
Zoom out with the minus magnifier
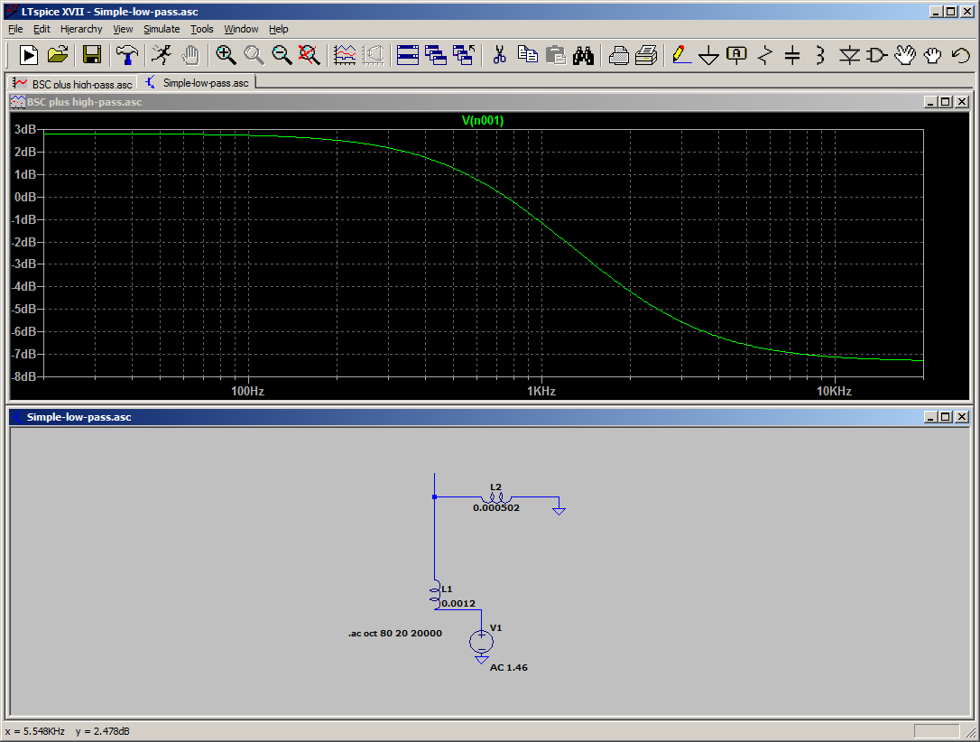point(282,56)
